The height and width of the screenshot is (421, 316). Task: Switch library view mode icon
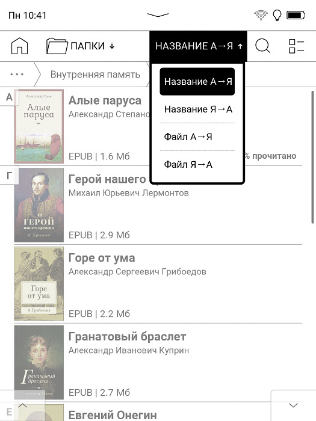(x=296, y=46)
